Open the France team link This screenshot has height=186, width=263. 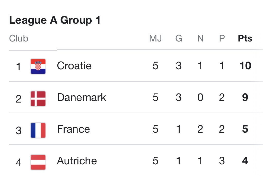73,129
